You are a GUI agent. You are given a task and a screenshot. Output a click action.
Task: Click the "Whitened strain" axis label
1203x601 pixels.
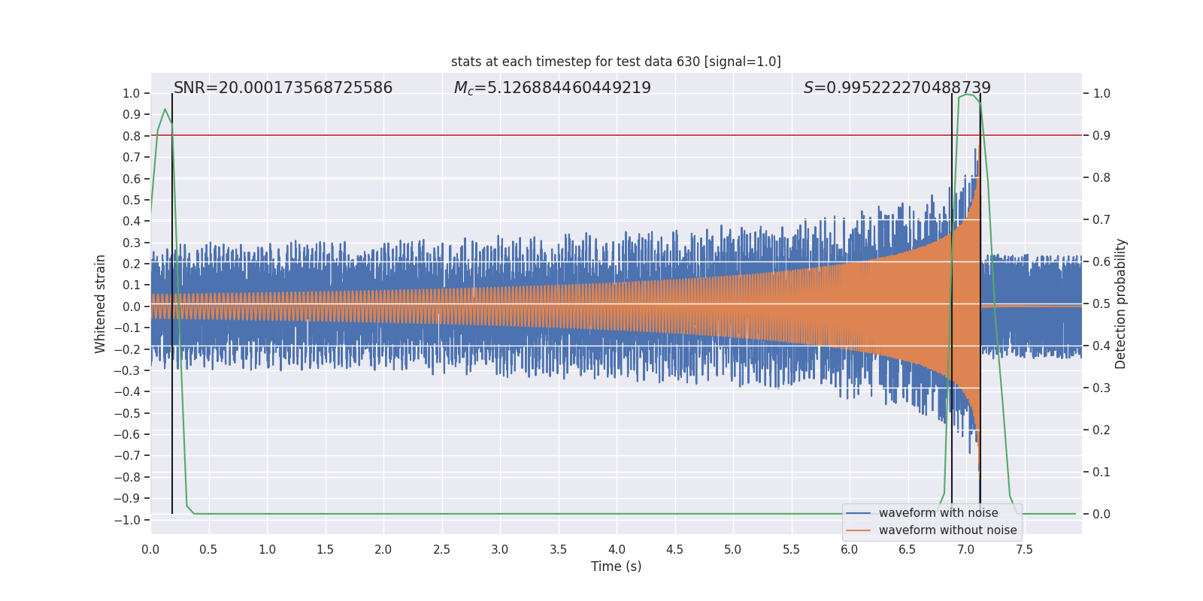point(101,304)
